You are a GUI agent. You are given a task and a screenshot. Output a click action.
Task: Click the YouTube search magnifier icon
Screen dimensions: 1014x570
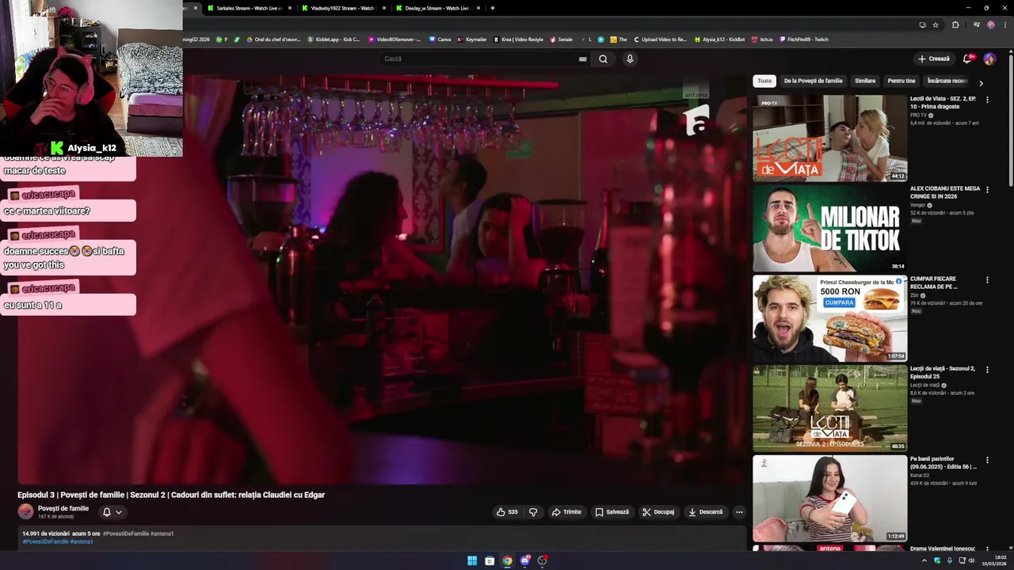coord(603,59)
